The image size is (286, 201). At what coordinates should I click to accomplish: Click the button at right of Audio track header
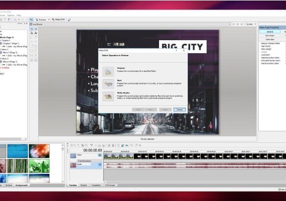100,165
